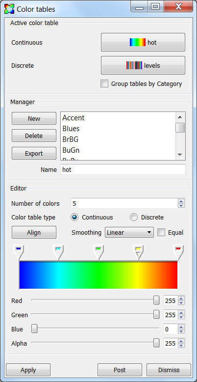Click the Apply button
Screen dimensions: 197x382
point(28,370)
